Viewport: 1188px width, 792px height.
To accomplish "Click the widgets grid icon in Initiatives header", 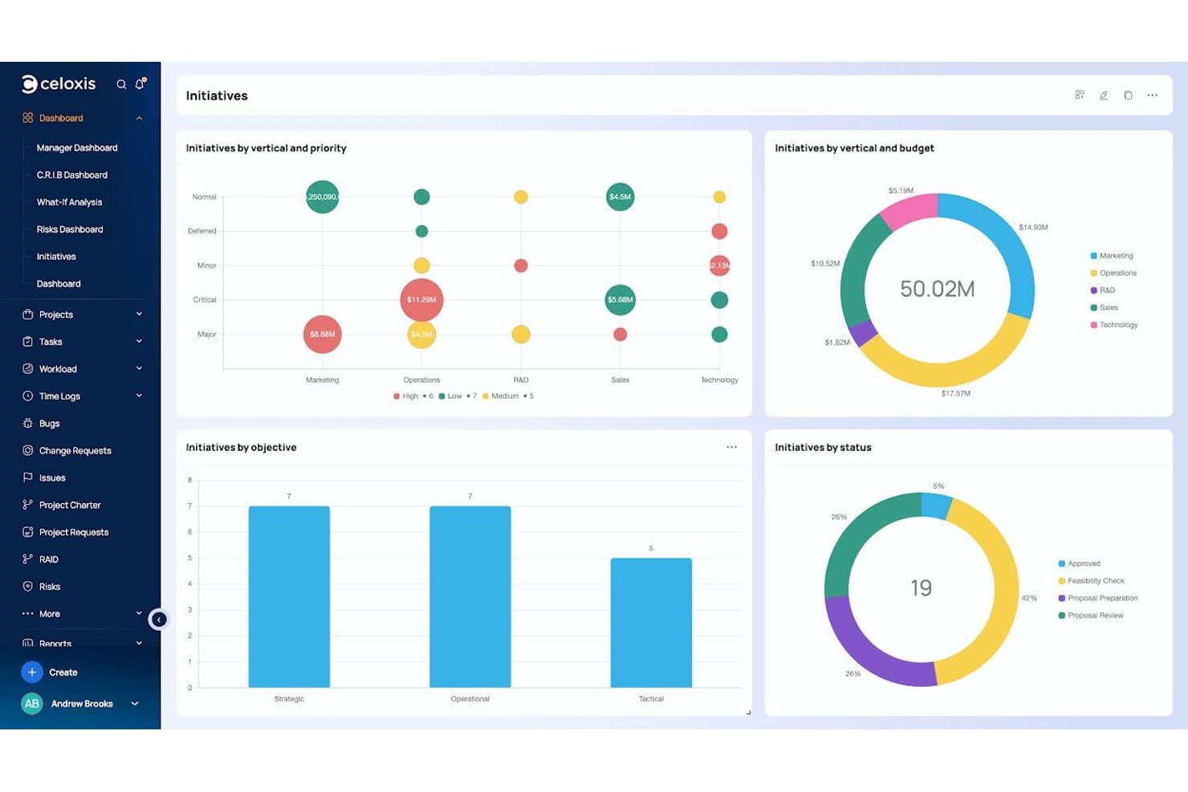I will (1080, 95).
